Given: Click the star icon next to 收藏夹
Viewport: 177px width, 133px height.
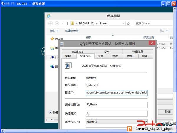Looking at the screenshot, I should [x=52, y=39].
